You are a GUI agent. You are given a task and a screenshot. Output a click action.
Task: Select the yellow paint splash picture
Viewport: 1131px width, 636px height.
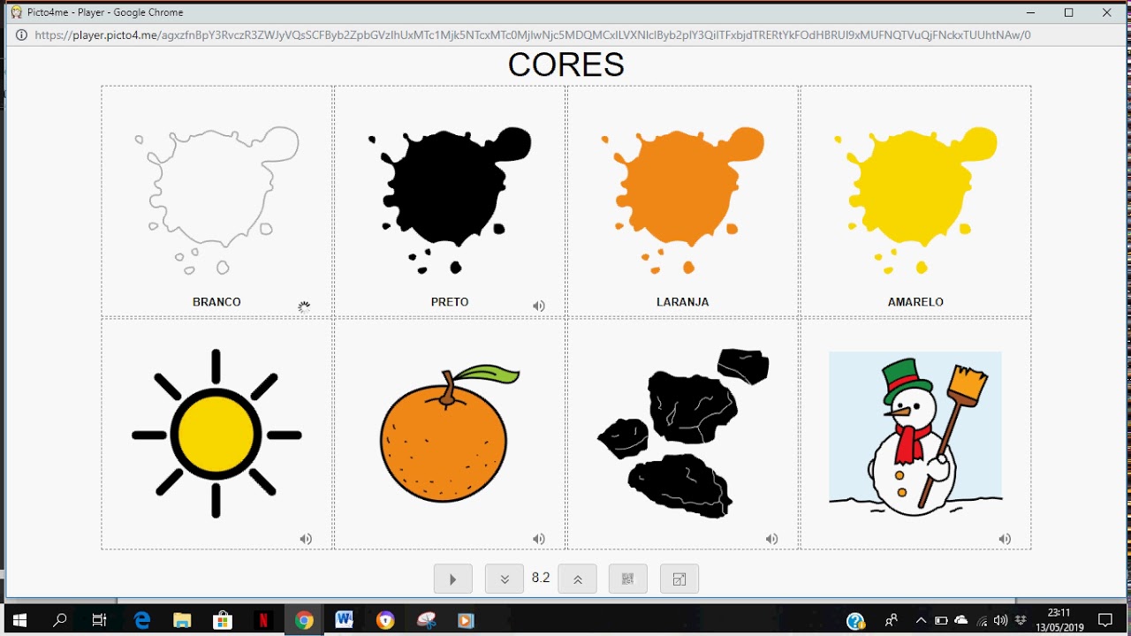coord(915,201)
